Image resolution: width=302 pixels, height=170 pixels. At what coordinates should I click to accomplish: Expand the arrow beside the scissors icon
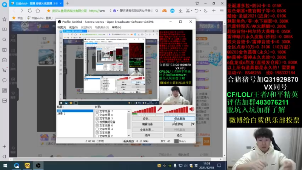coord(192,11)
